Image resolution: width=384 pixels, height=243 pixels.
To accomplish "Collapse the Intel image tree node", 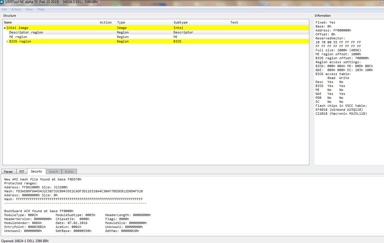I will click(5, 28).
